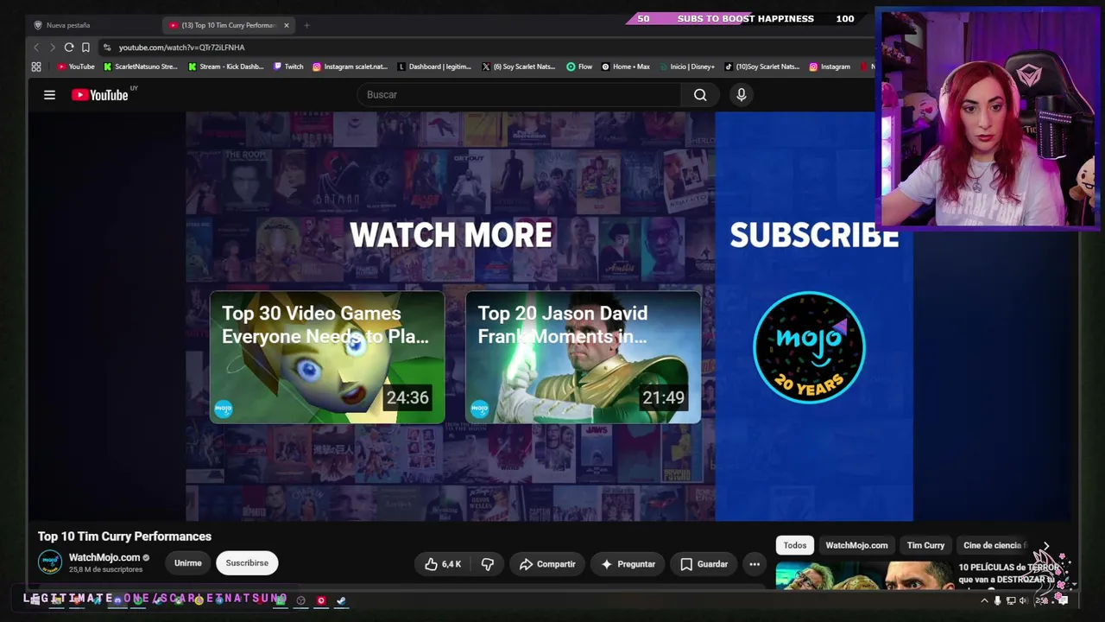1105x622 pixels.
Task: Open the Top 20 Jason David Frank end card
Action: click(x=584, y=358)
